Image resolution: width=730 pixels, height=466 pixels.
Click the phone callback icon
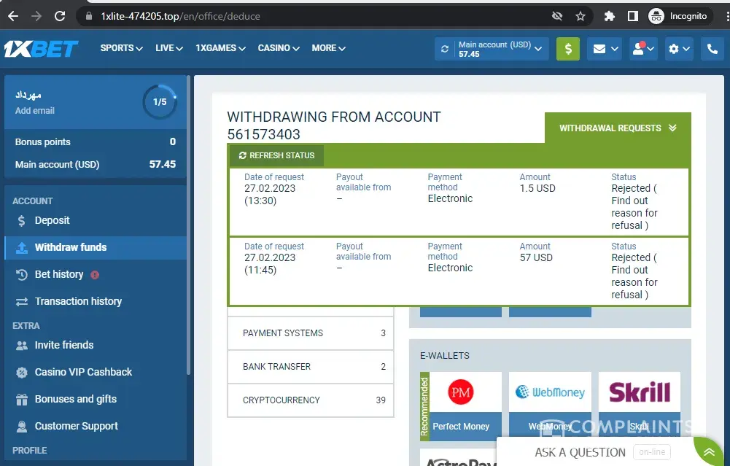[x=712, y=49]
